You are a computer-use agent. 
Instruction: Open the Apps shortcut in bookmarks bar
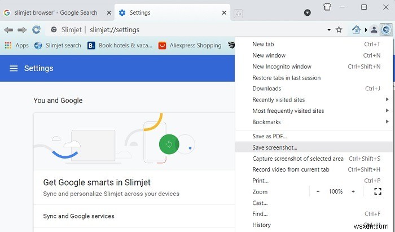(x=16, y=45)
